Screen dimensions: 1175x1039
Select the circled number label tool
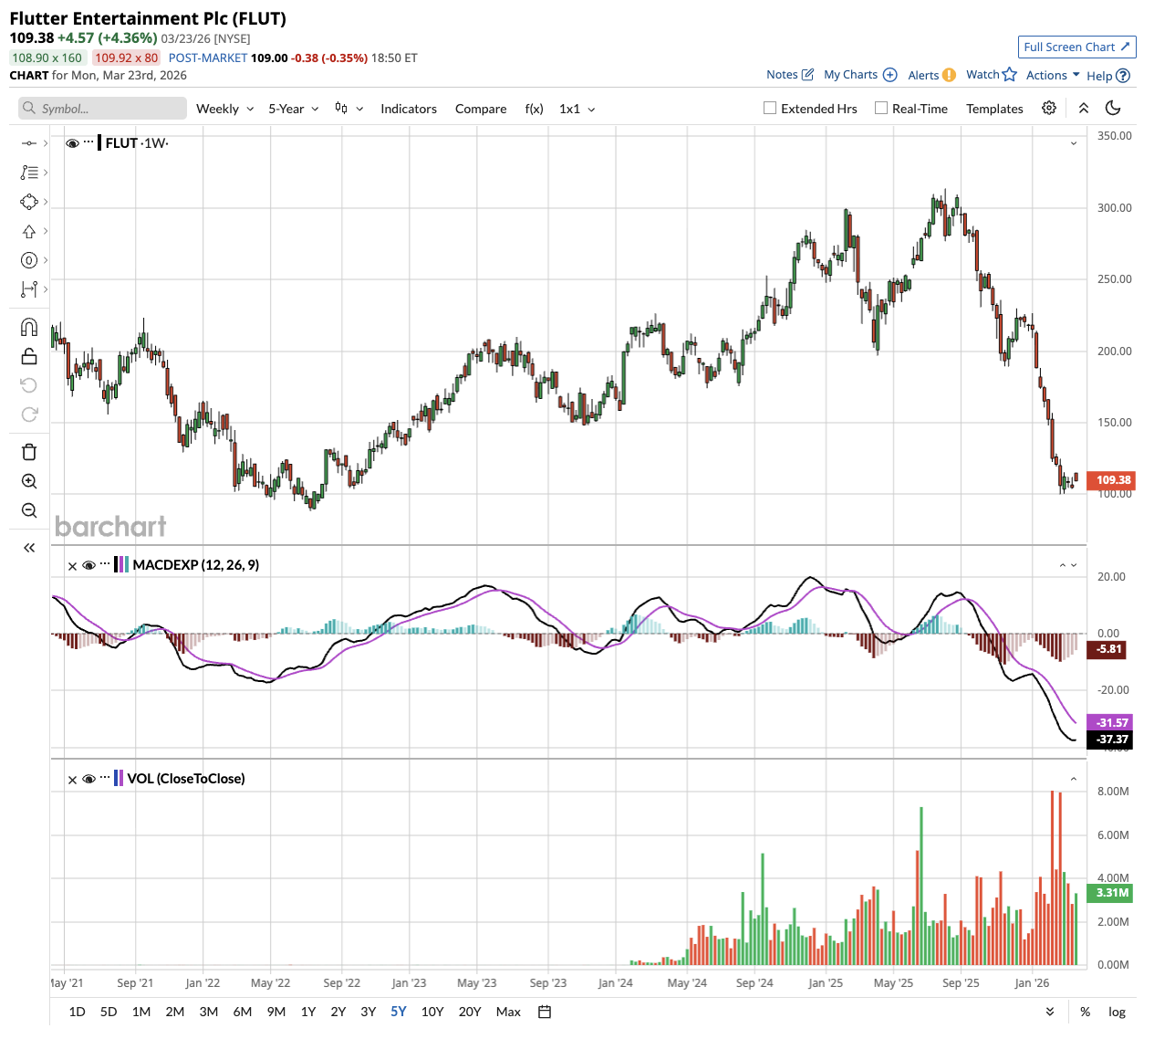click(29, 260)
